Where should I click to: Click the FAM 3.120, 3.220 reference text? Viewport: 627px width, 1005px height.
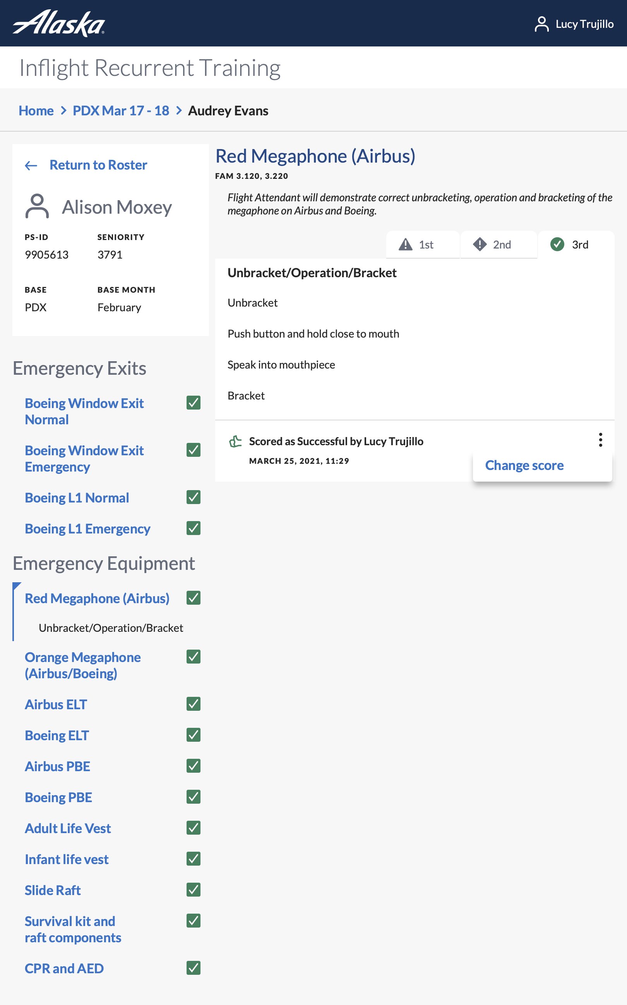coord(251,176)
